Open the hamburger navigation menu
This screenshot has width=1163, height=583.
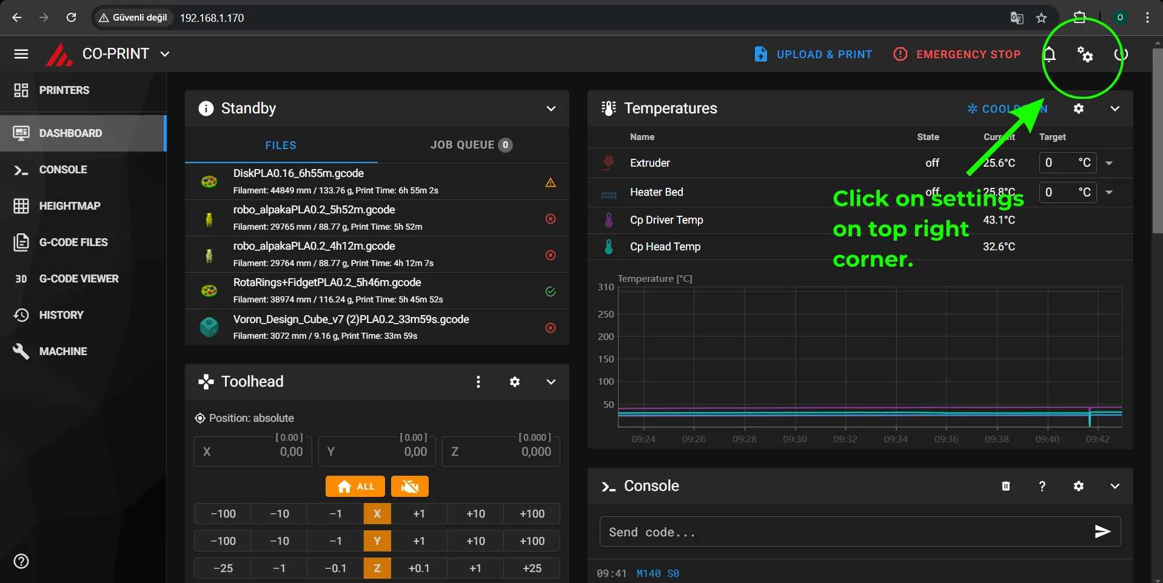(21, 54)
